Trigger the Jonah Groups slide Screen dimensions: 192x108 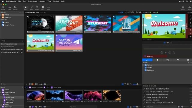(x=126, y=24)
